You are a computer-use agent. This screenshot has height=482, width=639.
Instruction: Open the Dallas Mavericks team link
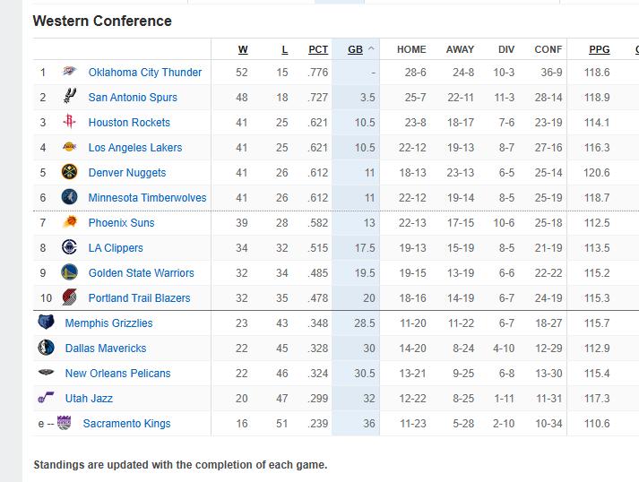click(106, 349)
